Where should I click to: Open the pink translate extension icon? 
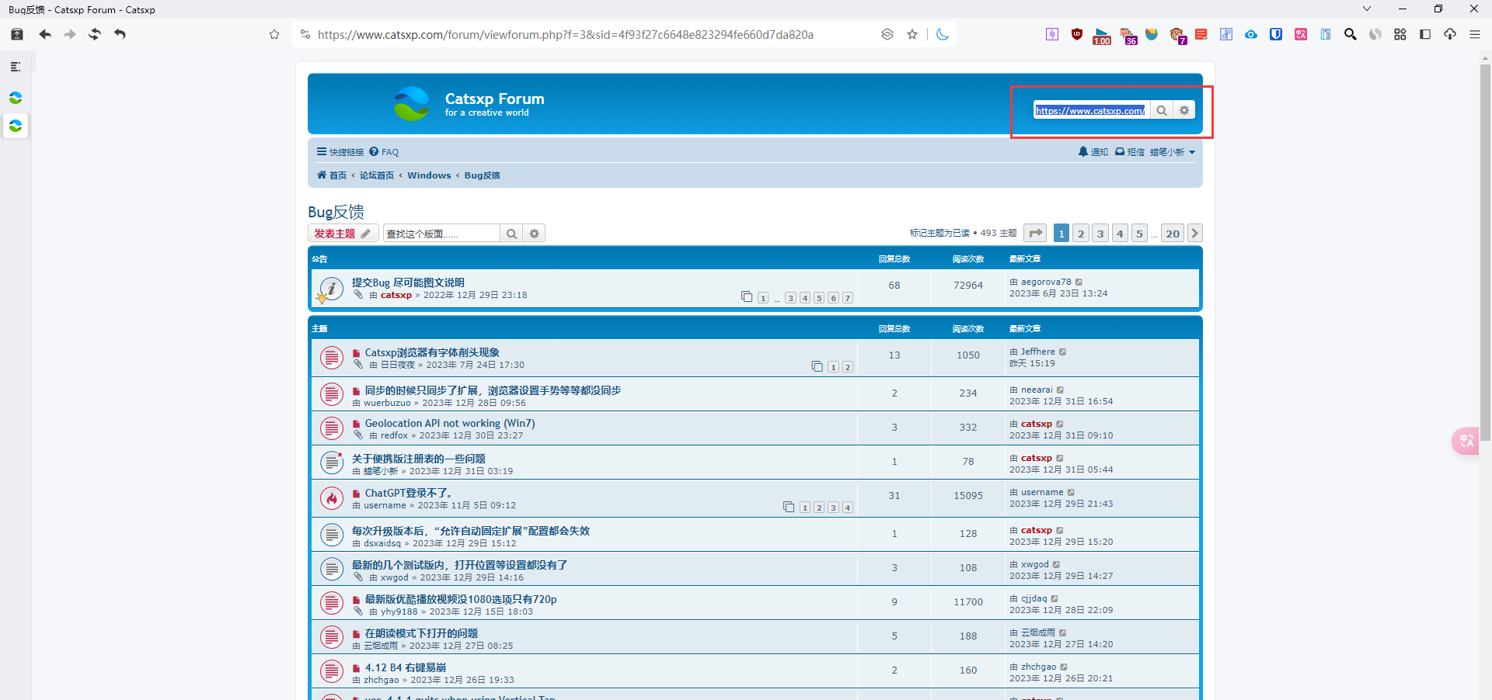1301,34
